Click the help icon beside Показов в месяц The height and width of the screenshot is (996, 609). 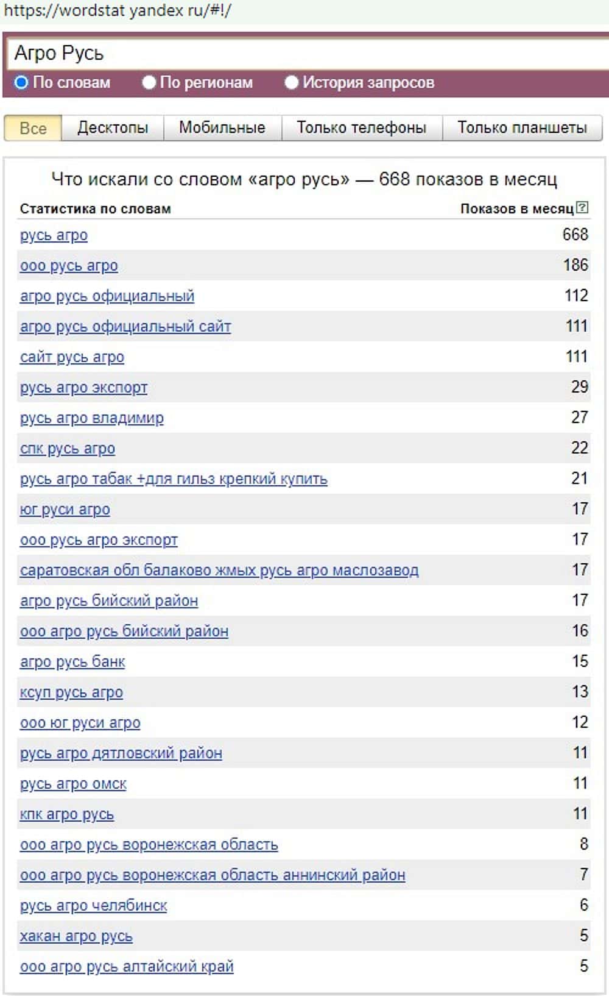582,207
